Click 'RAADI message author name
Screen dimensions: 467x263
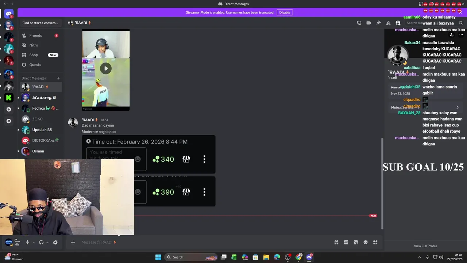(x=88, y=120)
